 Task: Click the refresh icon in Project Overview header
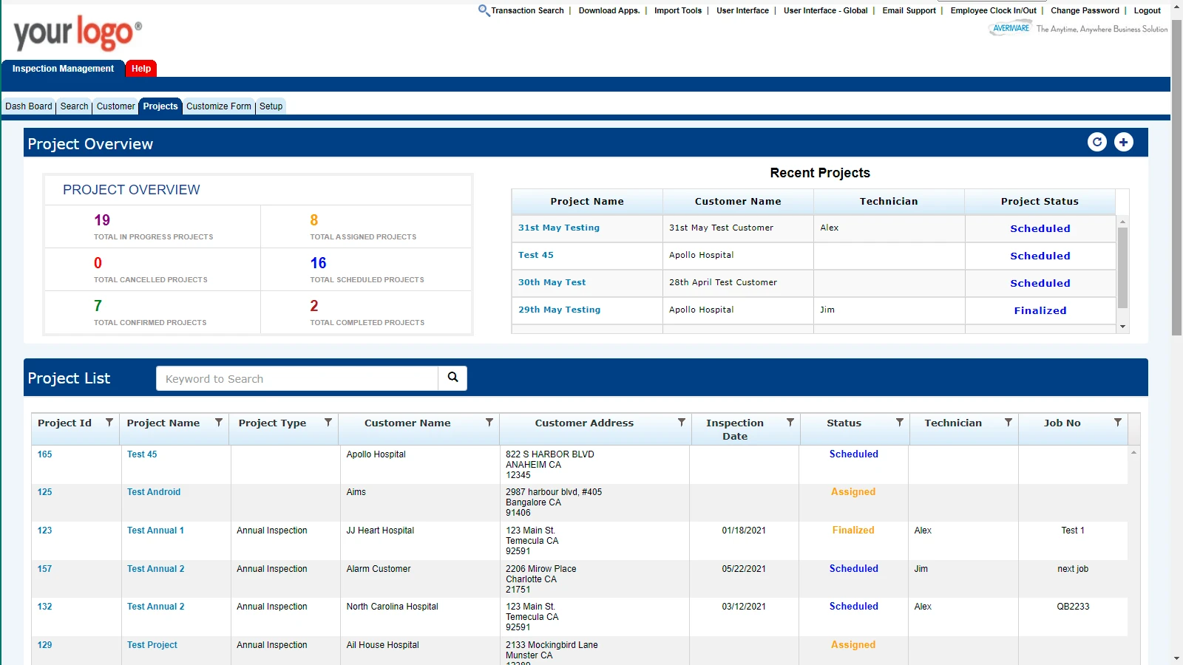1097,142
